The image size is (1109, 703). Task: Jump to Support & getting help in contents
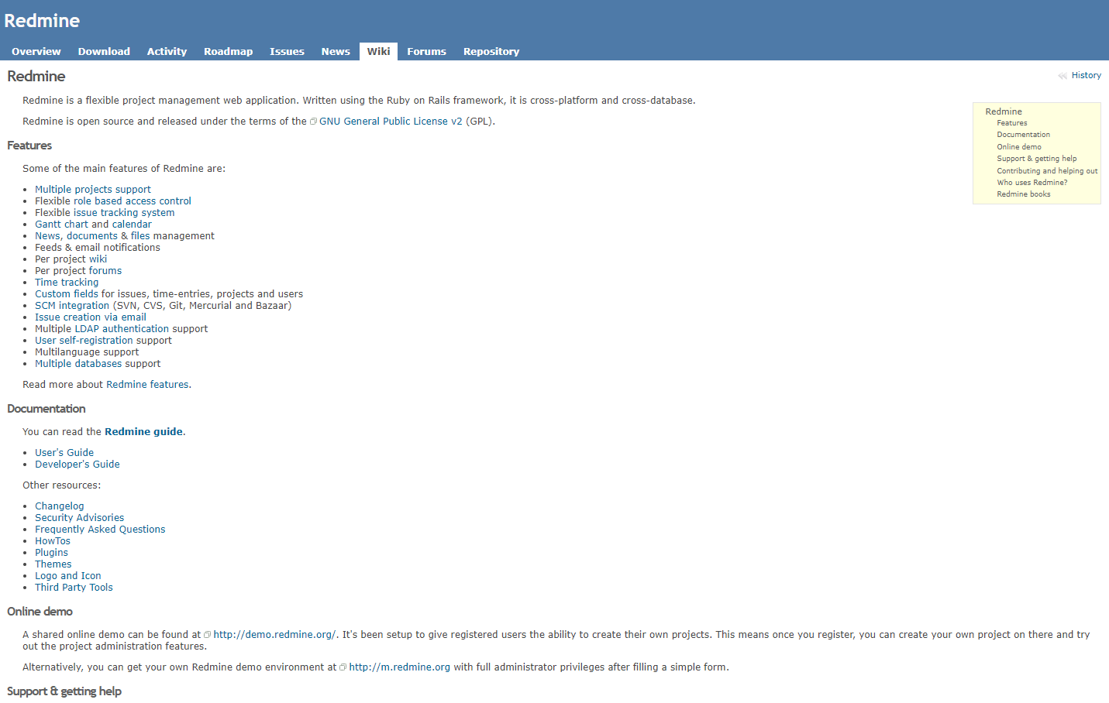pos(1037,159)
